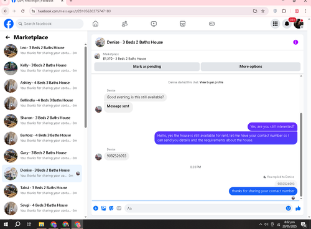This screenshot has width=311, height=229.
Task: Reload the page in the browser
Action: point(23,11)
